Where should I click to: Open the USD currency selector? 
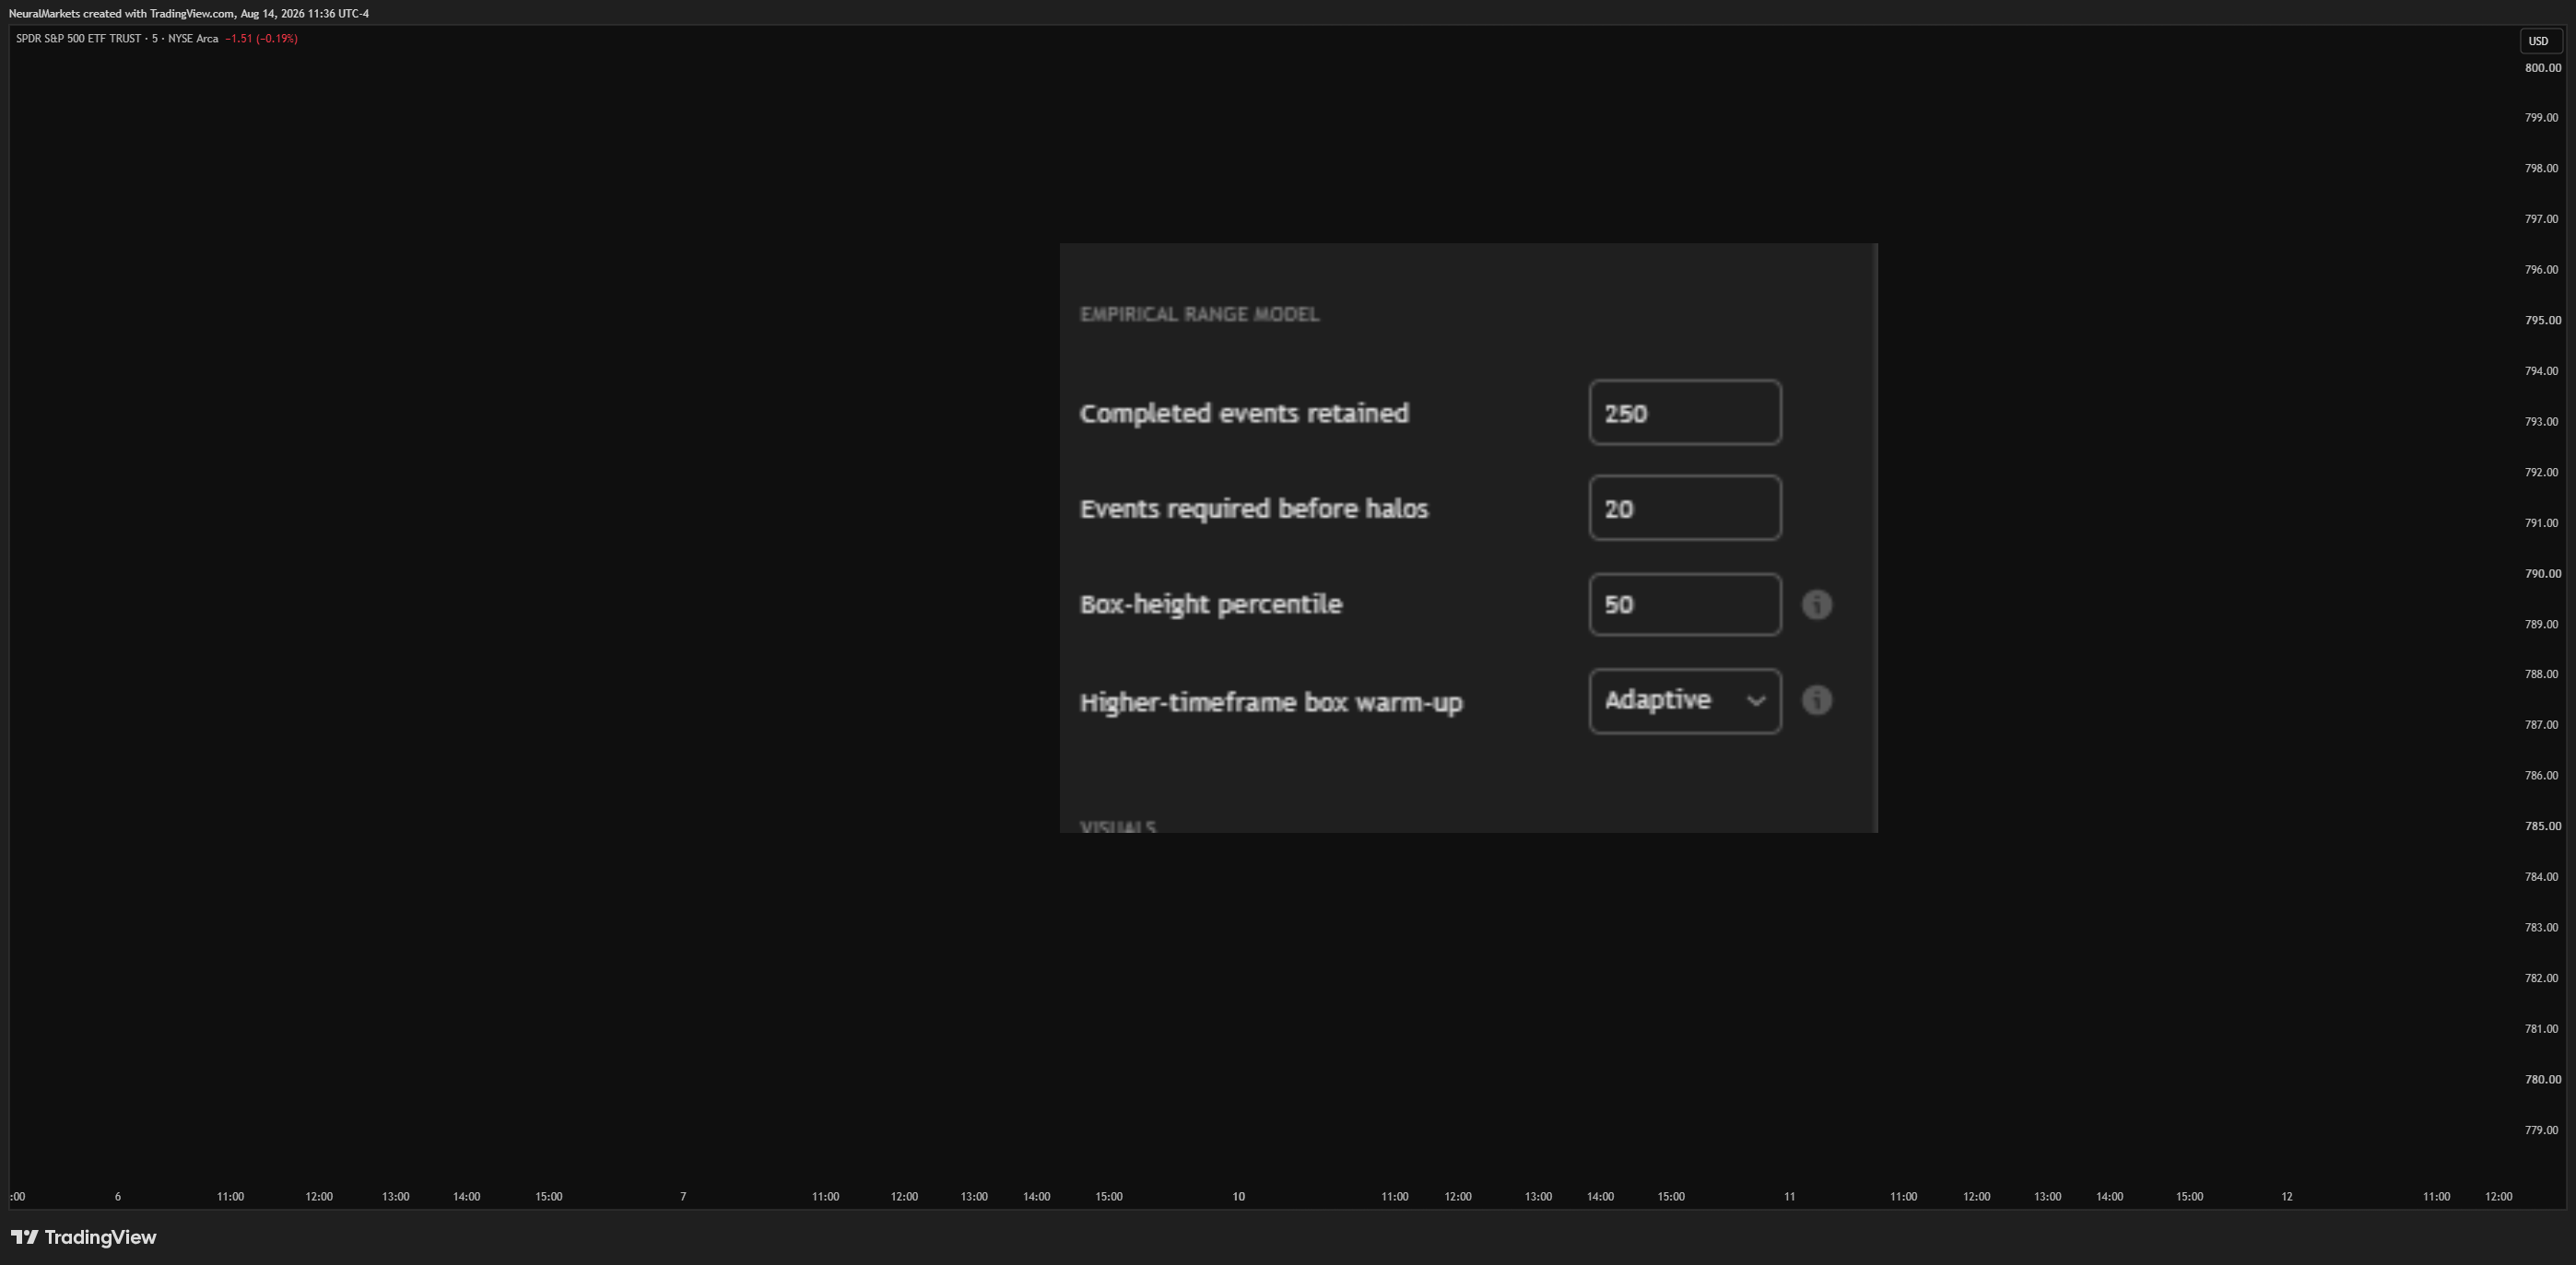2538,41
